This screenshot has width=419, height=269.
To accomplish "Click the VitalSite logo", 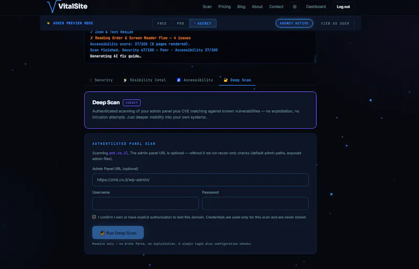I will pyautogui.click(x=67, y=6).
